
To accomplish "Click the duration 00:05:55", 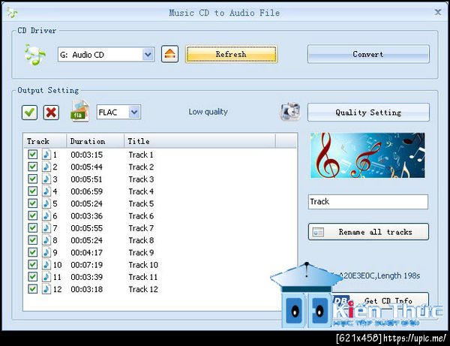I will [x=87, y=228].
